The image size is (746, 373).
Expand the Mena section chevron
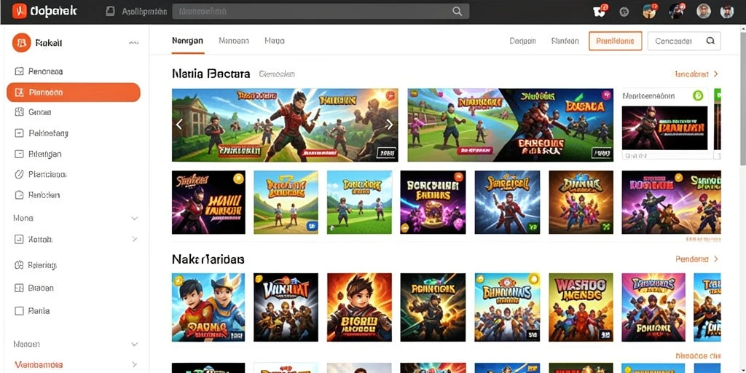tap(135, 219)
